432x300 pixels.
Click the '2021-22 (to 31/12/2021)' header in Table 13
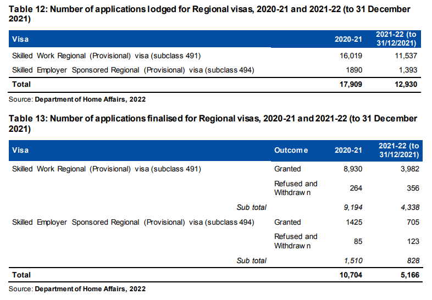(x=398, y=150)
